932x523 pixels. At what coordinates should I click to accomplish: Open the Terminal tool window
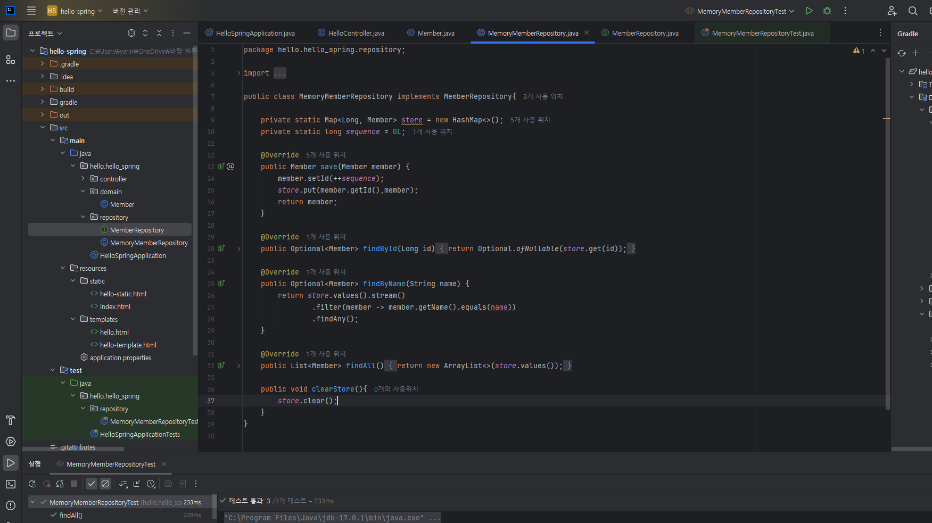tap(11, 484)
